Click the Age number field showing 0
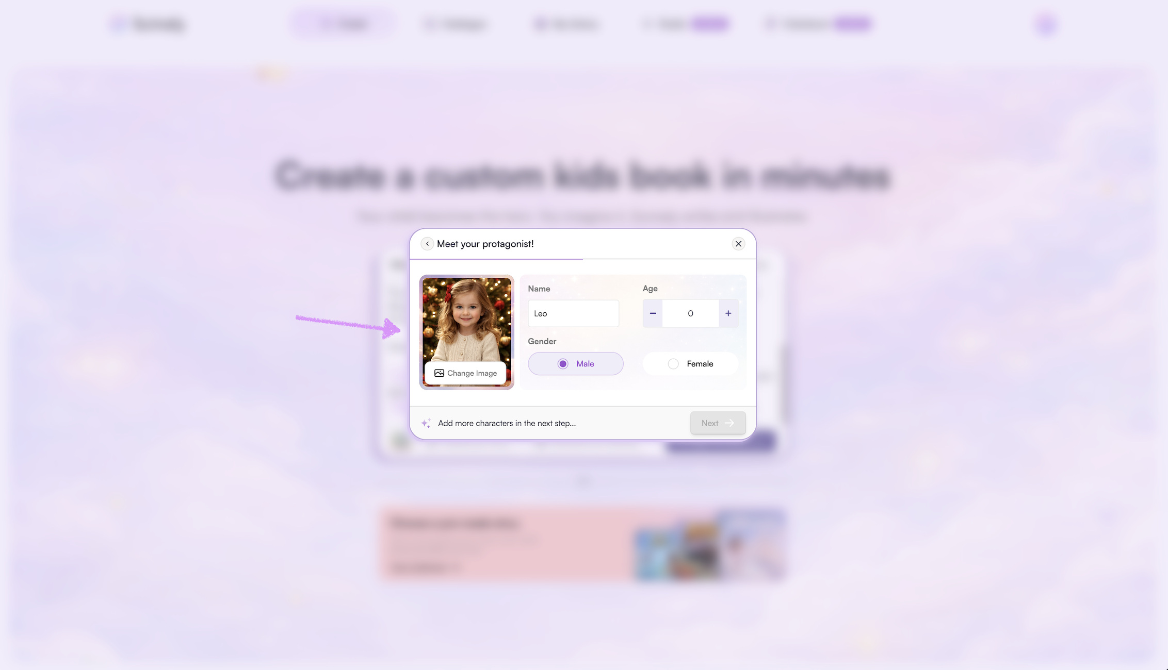 coord(690,313)
